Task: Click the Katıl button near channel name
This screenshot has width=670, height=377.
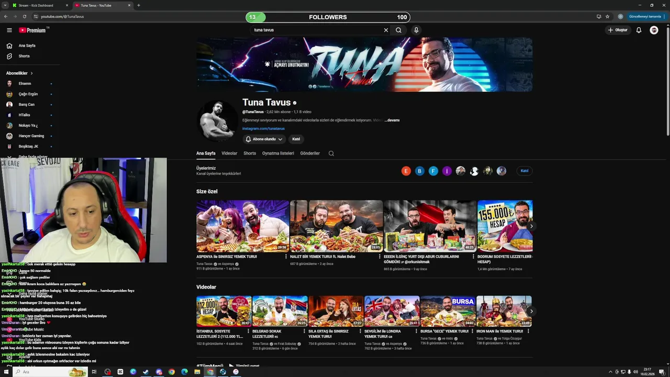Action: pyautogui.click(x=296, y=139)
